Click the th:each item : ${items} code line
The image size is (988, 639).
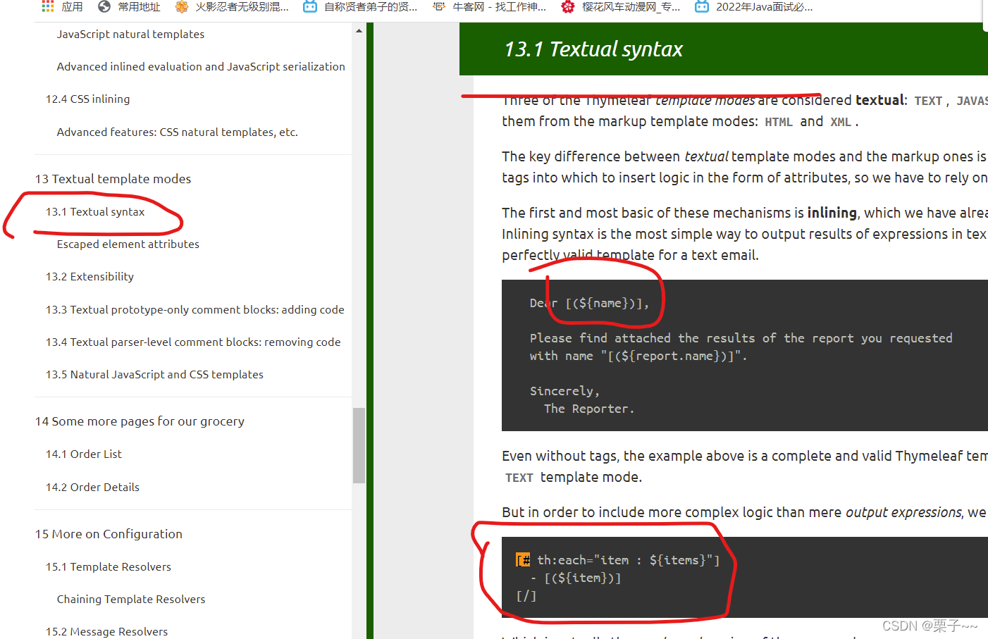pos(618,560)
